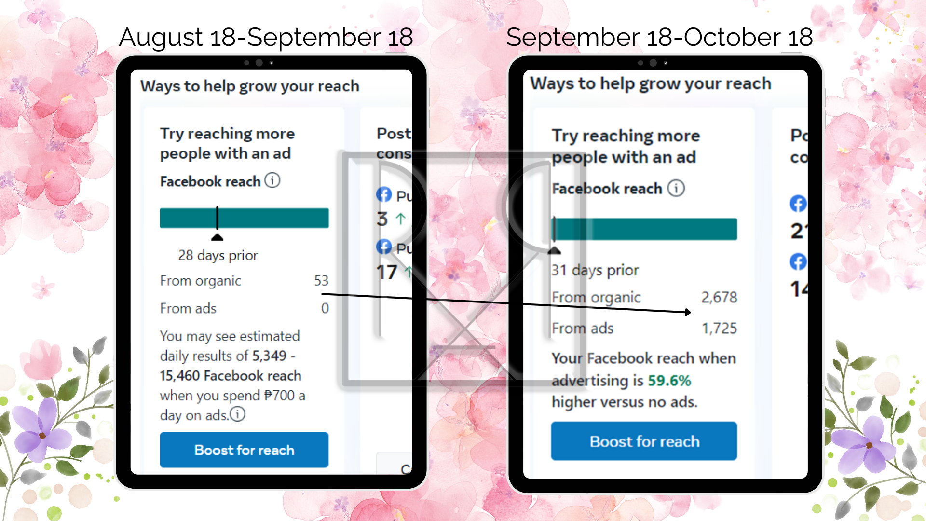
Task: Click Facebook logo above the number 17
Action: point(384,247)
